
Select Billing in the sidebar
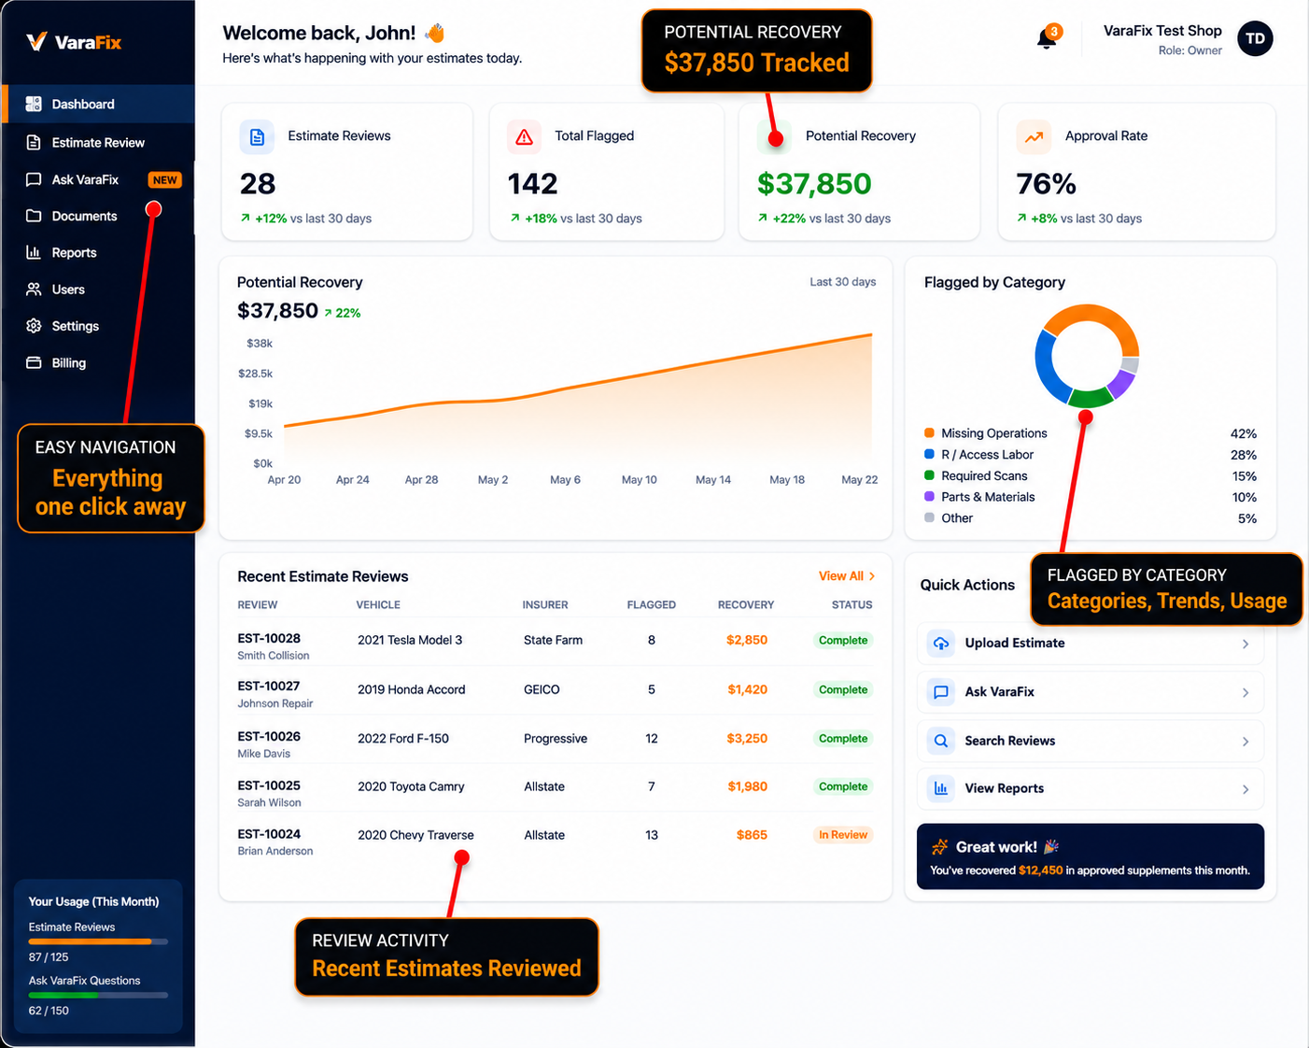(98, 362)
